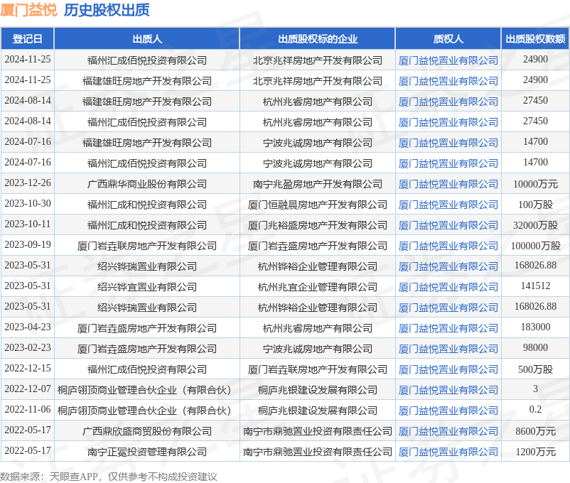Select date cell 2022-11-06
The image size is (570, 483).
pos(28,409)
